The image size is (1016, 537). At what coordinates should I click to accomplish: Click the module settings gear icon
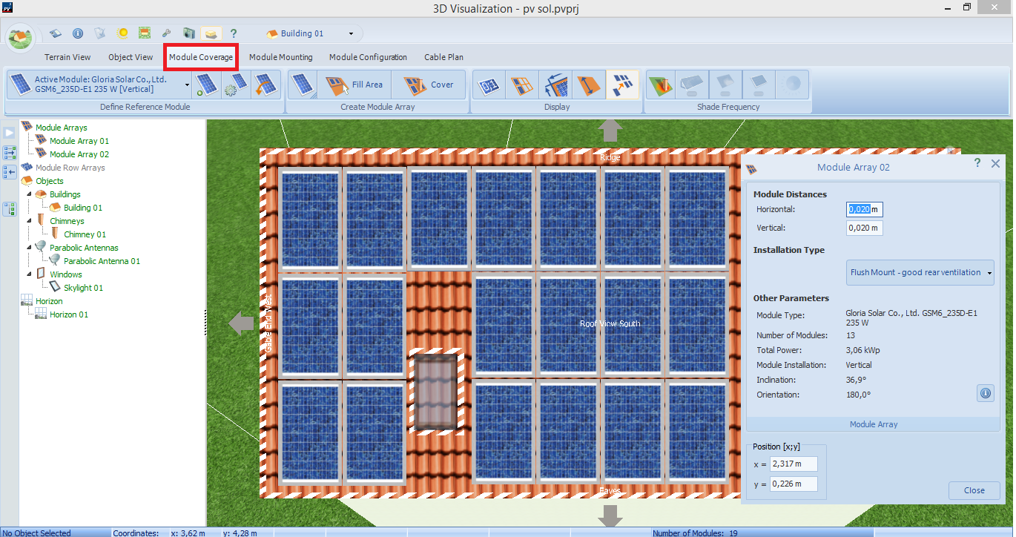point(236,85)
